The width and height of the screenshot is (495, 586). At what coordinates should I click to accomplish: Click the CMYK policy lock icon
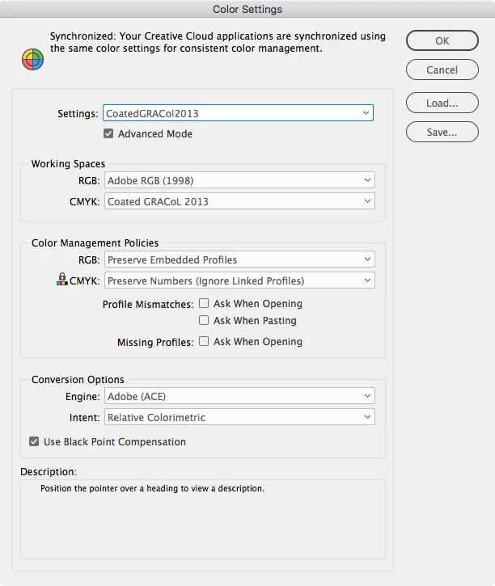61,279
